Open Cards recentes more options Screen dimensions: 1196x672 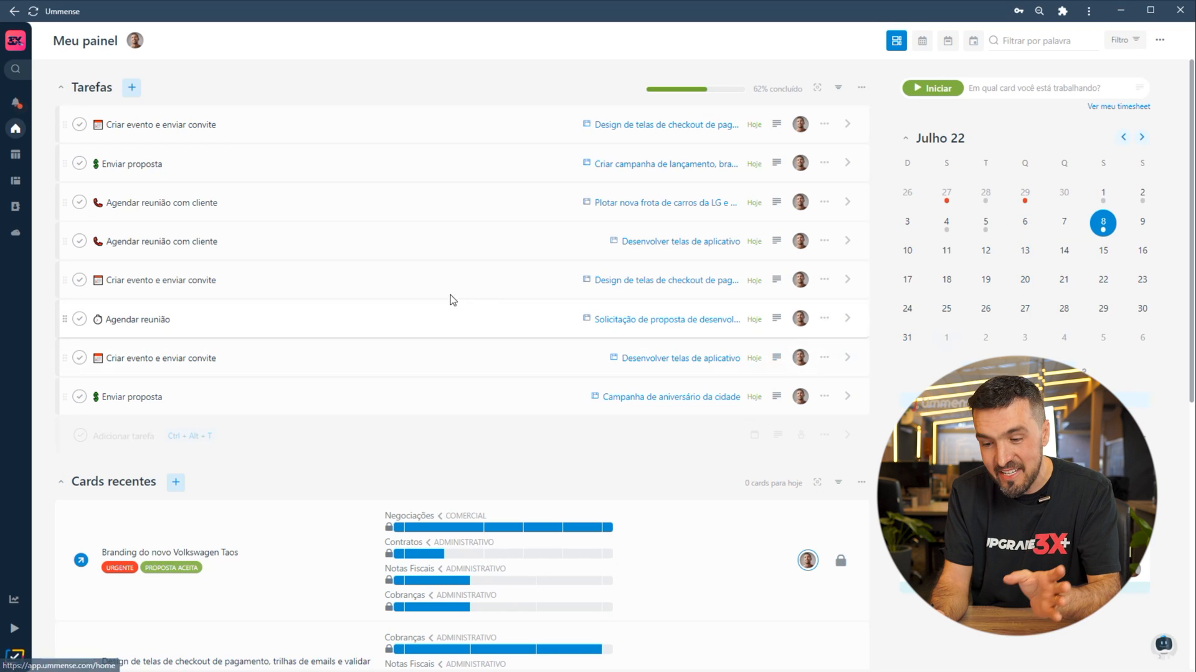[x=861, y=482]
